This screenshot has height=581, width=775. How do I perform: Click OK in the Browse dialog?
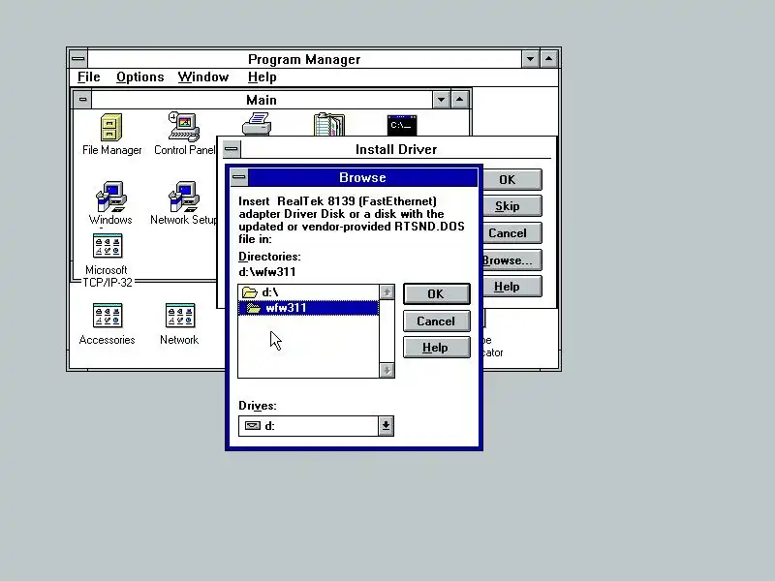click(x=437, y=294)
